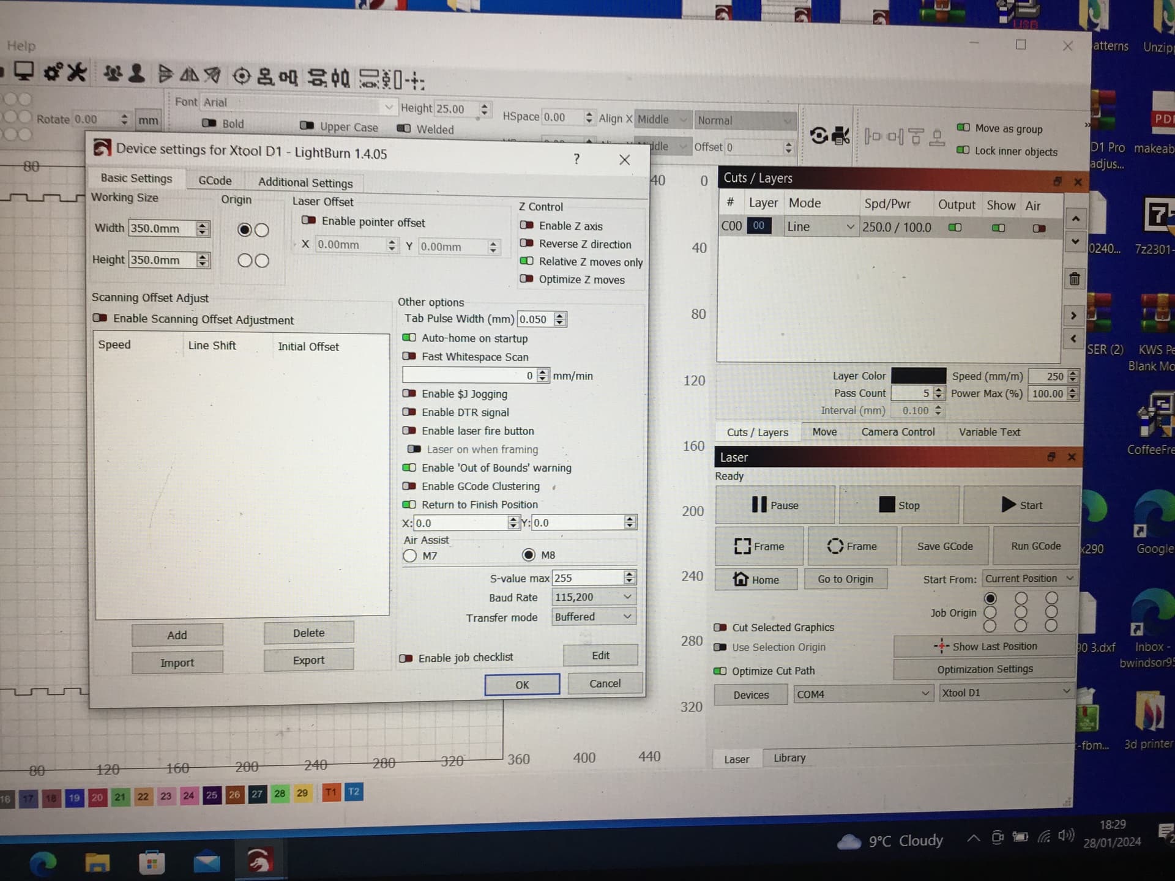1175x881 pixels.
Task: Click the flip horizontal triangle icon
Action: [x=165, y=74]
